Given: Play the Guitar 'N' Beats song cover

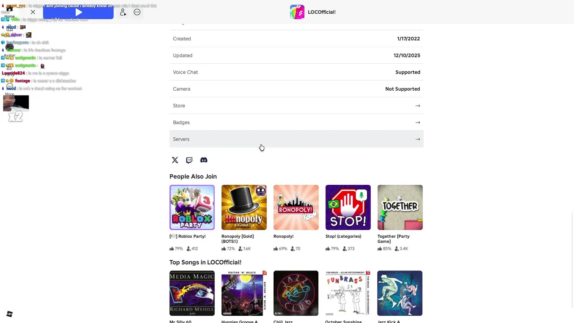Looking at the screenshot, I should pyautogui.click(x=244, y=293).
